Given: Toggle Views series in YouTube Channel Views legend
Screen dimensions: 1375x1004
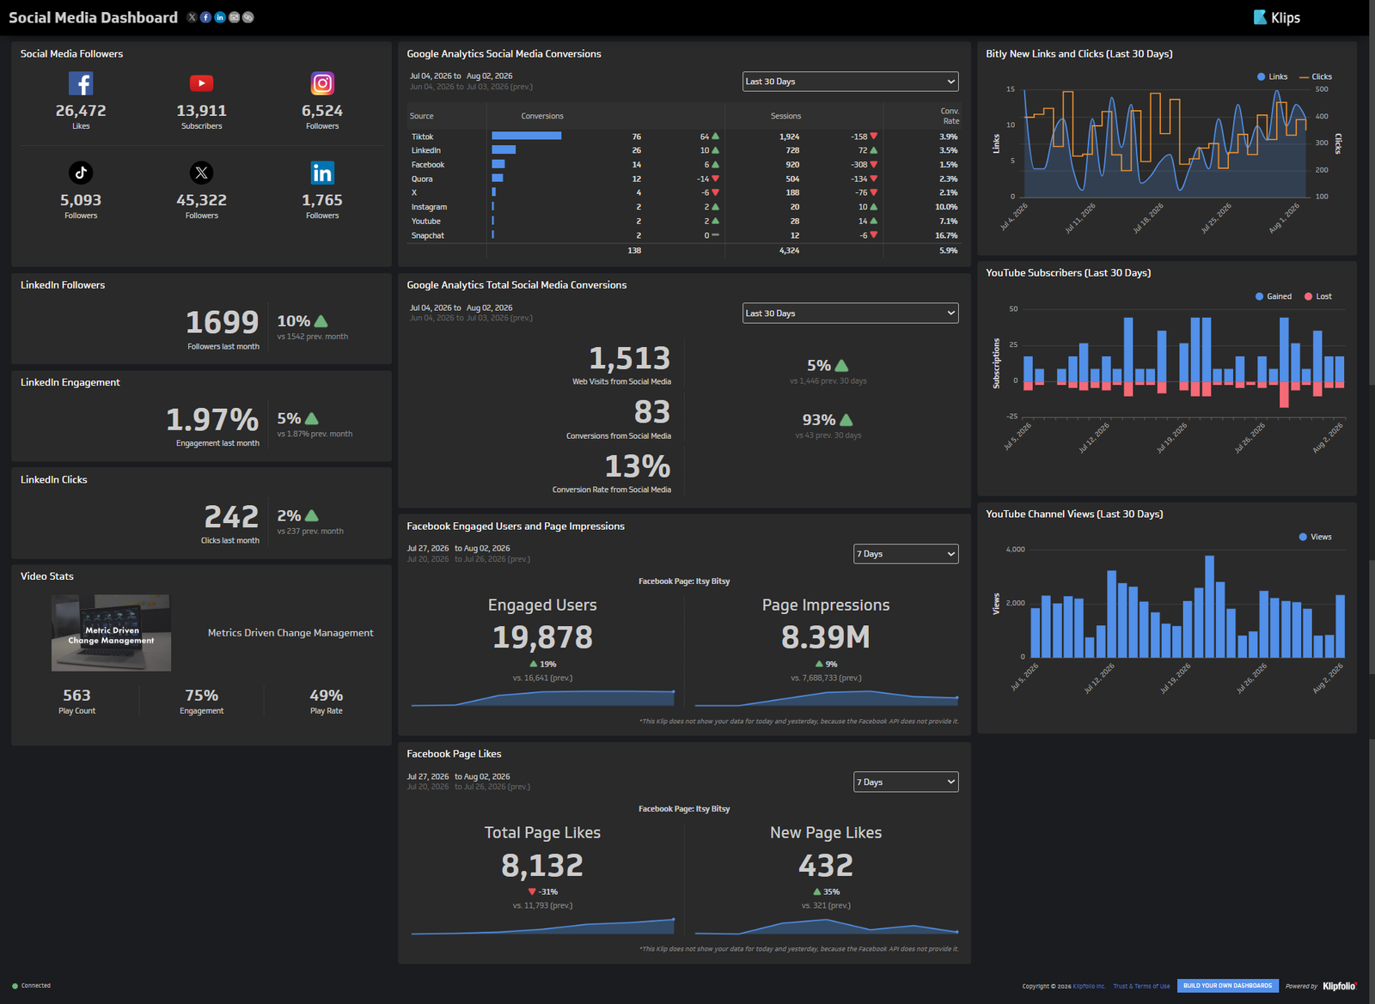Looking at the screenshot, I should click(x=1315, y=537).
